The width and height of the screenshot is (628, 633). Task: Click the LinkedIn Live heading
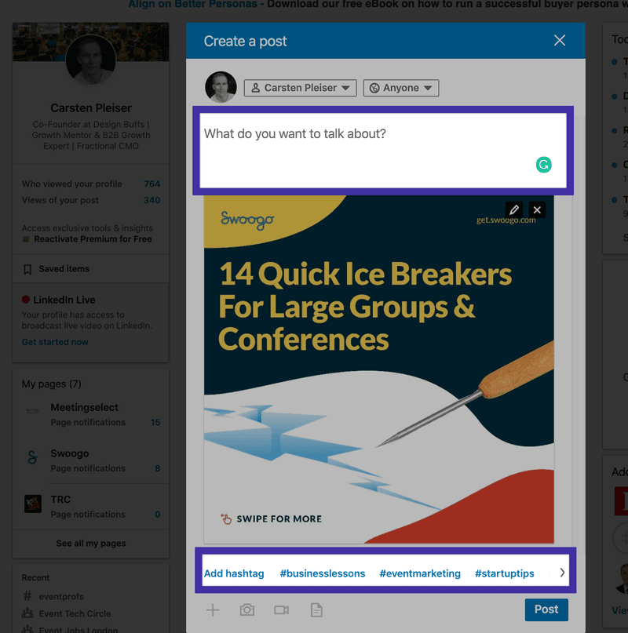64,300
